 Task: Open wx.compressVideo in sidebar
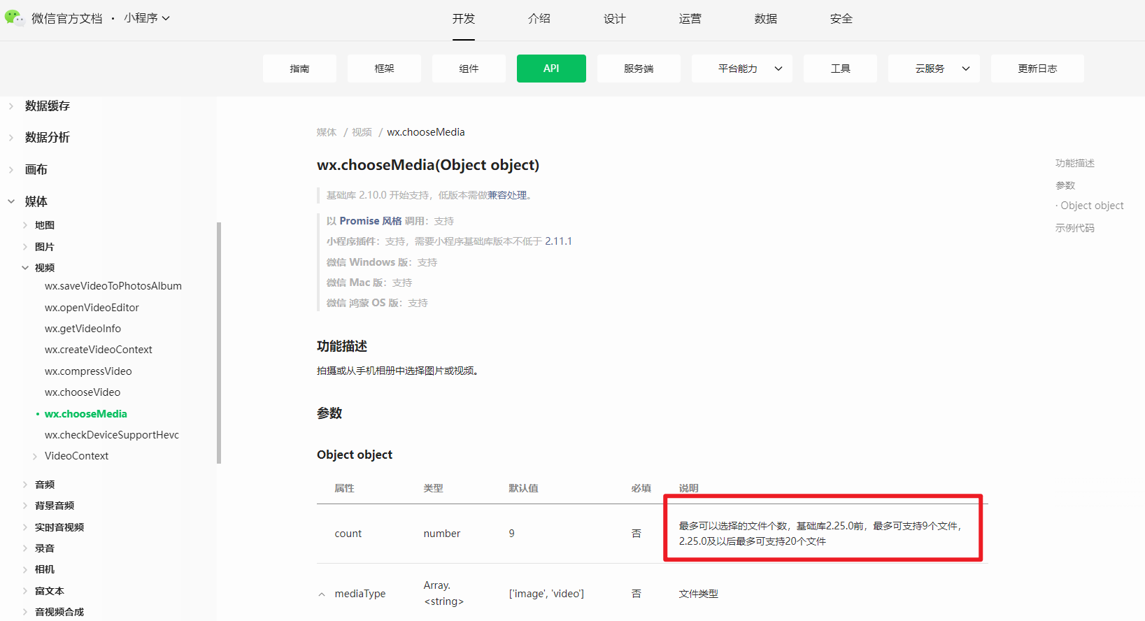88,371
